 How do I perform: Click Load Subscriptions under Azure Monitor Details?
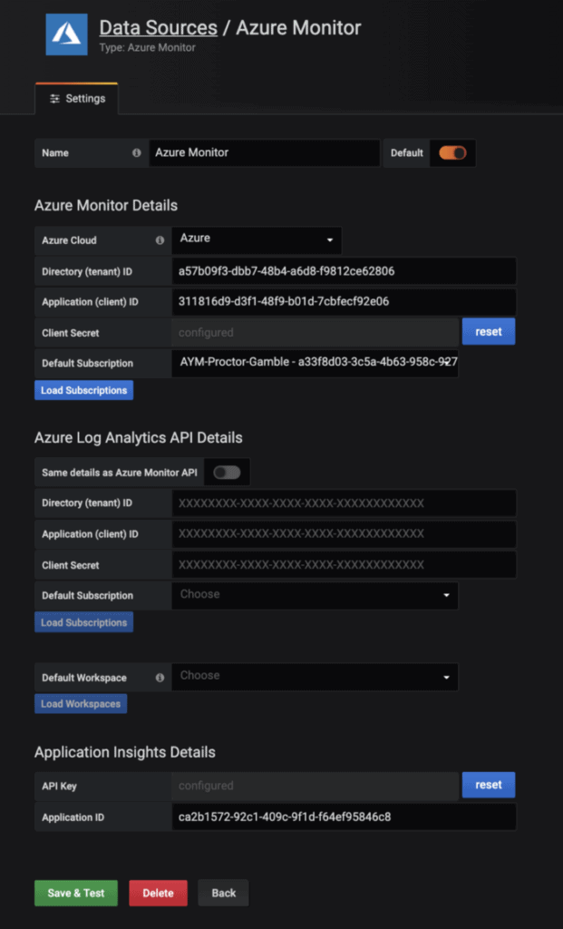tap(83, 390)
